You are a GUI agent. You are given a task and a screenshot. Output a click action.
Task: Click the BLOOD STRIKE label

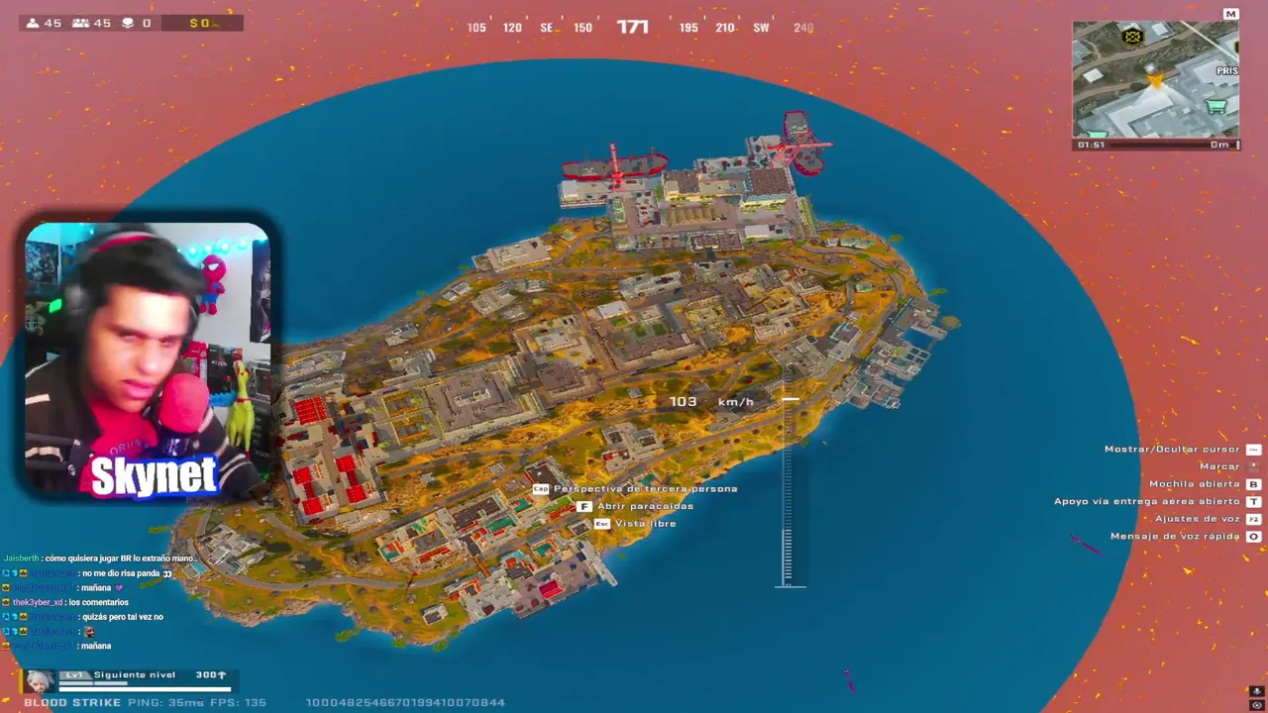click(72, 702)
